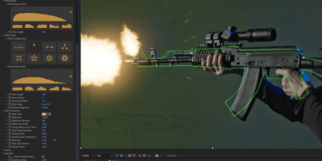The image size is (322, 161).
Task: Pick the right-rising Petal Shape preset
Action: 54,88
